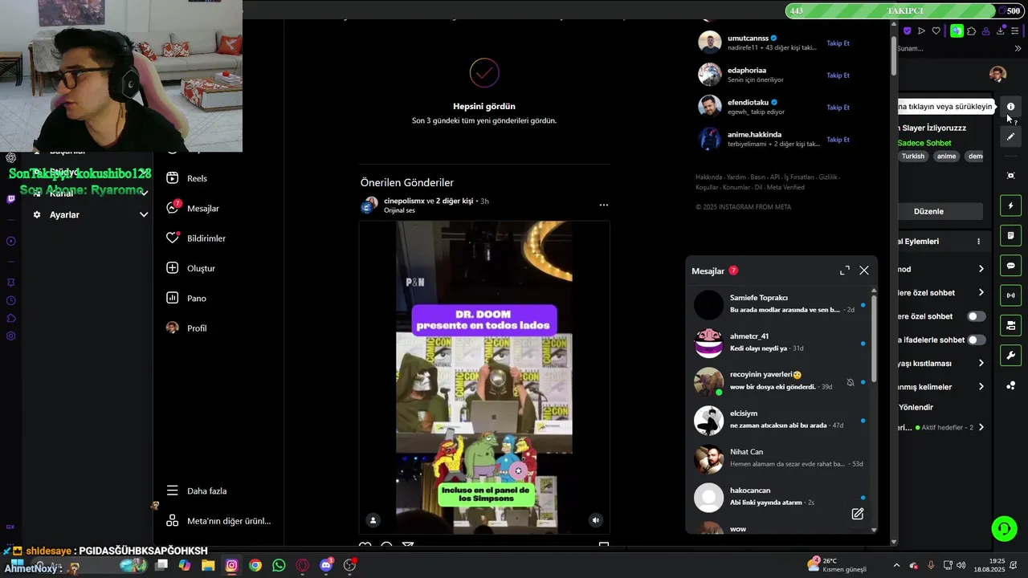Viewport: 1028px width, 578px height.
Task: Open elcisiym conversation
Action: point(779,420)
